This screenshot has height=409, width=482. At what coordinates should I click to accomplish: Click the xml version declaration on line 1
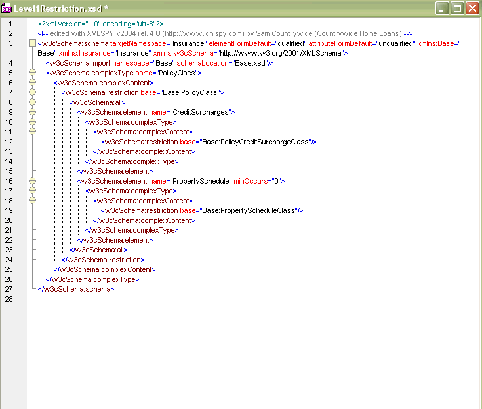100,24
